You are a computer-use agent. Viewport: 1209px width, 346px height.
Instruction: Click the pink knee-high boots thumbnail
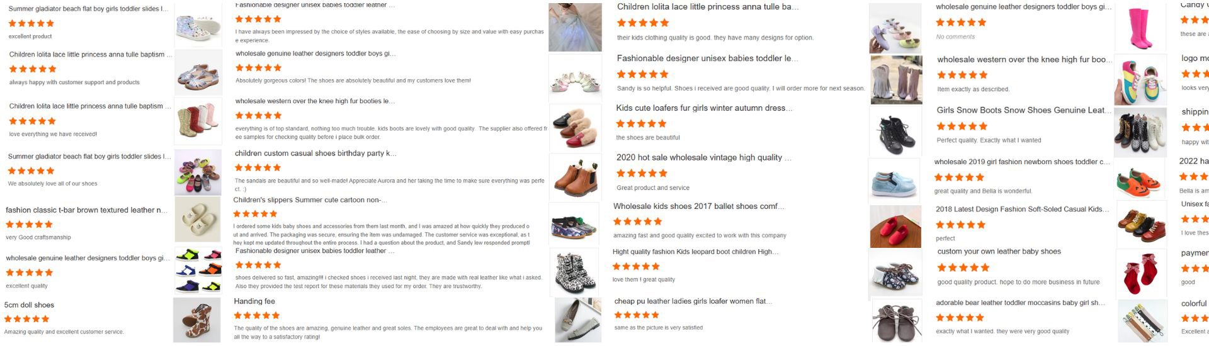1140,29
